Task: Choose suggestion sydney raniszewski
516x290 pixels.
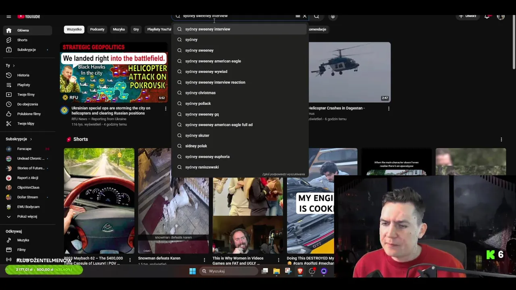Action: [x=240, y=167]
